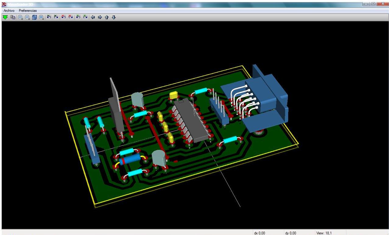The width and height of the screenshot is (389, 235).
Task: Redraw the 3D view with the refresh icon
Action: point(34,17)
